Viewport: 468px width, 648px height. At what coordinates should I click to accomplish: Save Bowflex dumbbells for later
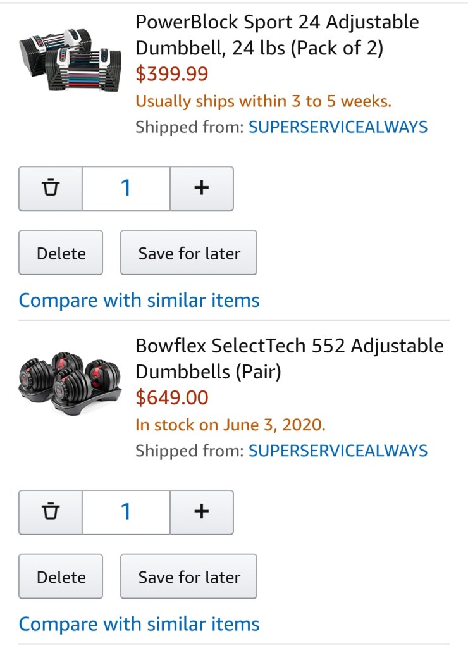[188, 577]
